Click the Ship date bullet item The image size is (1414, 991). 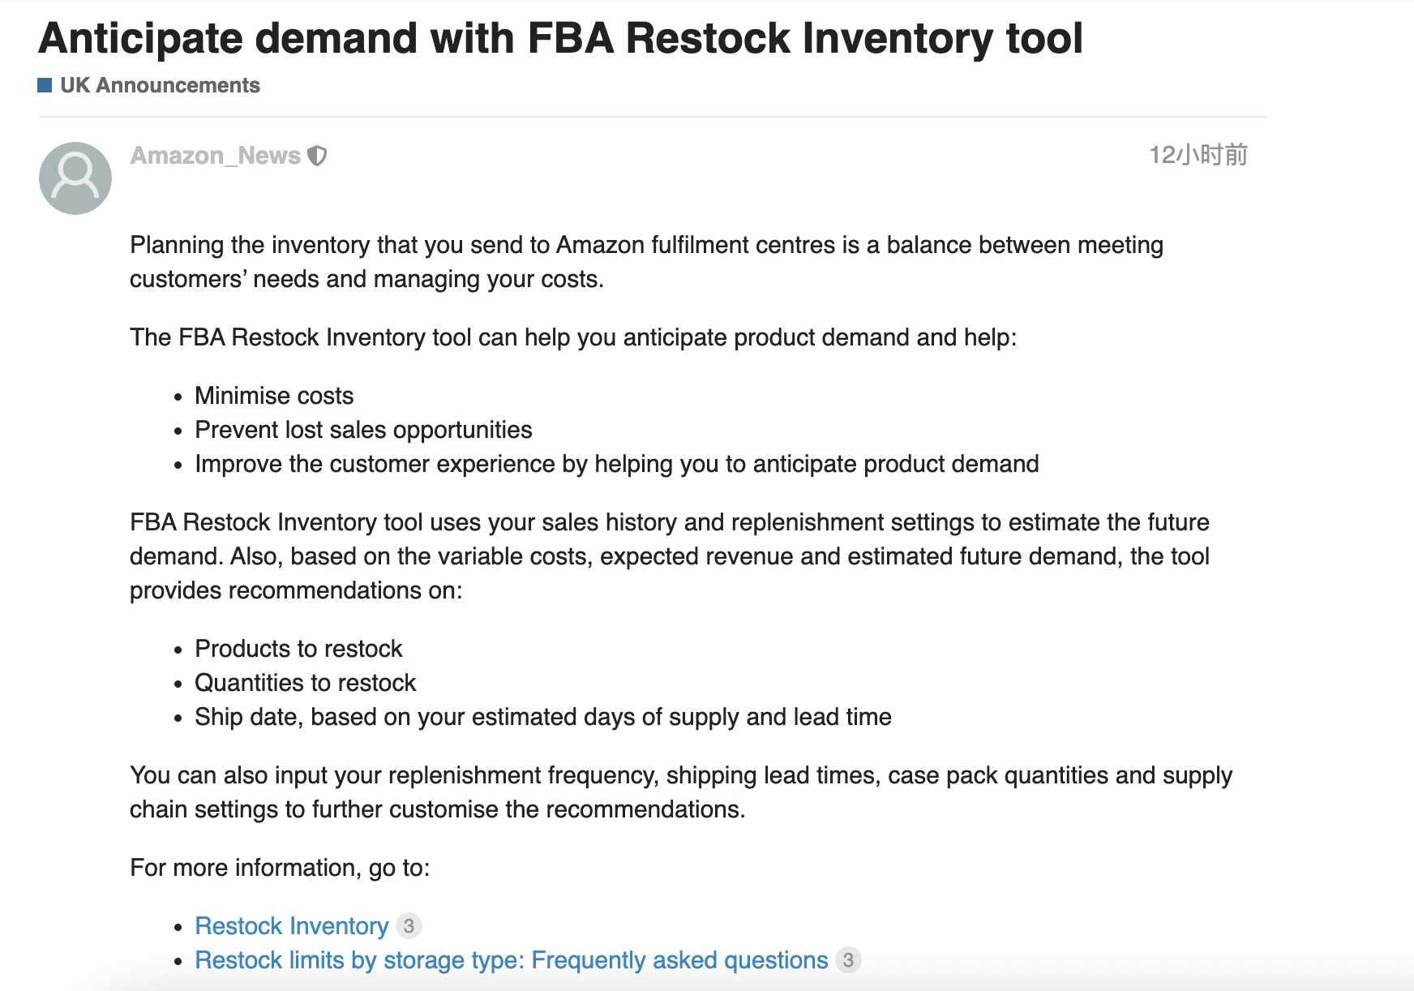(543, 717)
